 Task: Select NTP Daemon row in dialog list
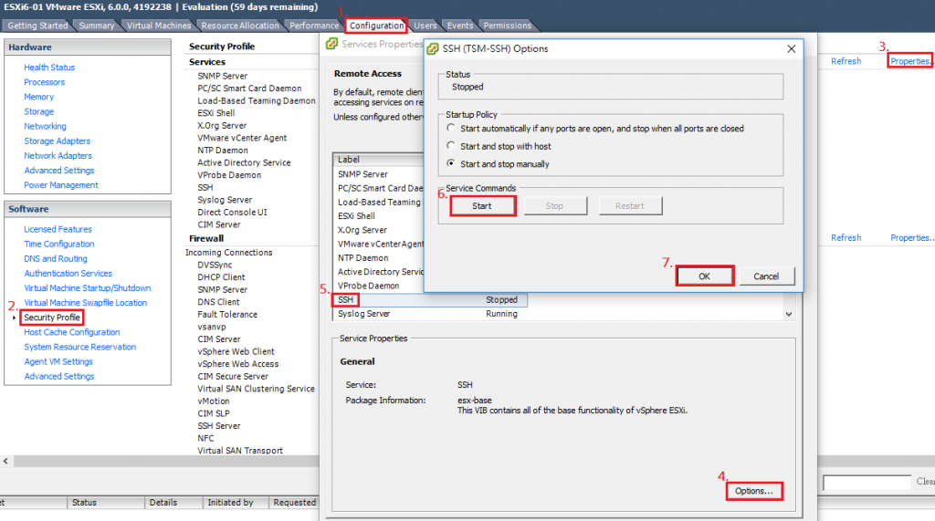pos(379,258)
